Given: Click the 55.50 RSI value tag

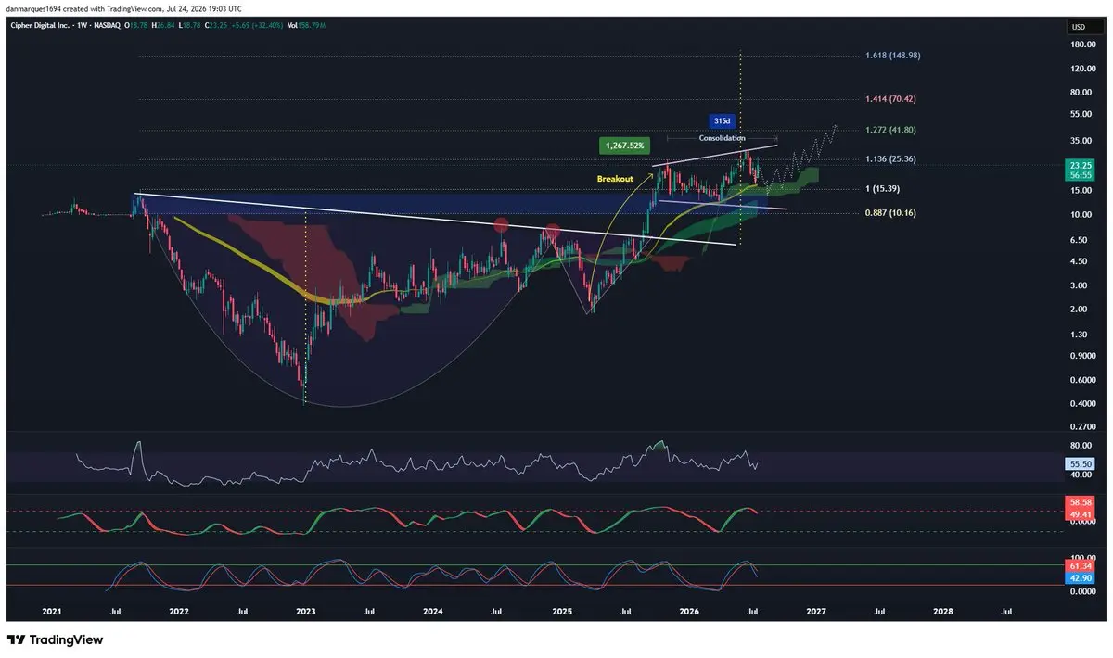Looking at the screenshot, I should pyautogui.click(x=1079, y=462).
